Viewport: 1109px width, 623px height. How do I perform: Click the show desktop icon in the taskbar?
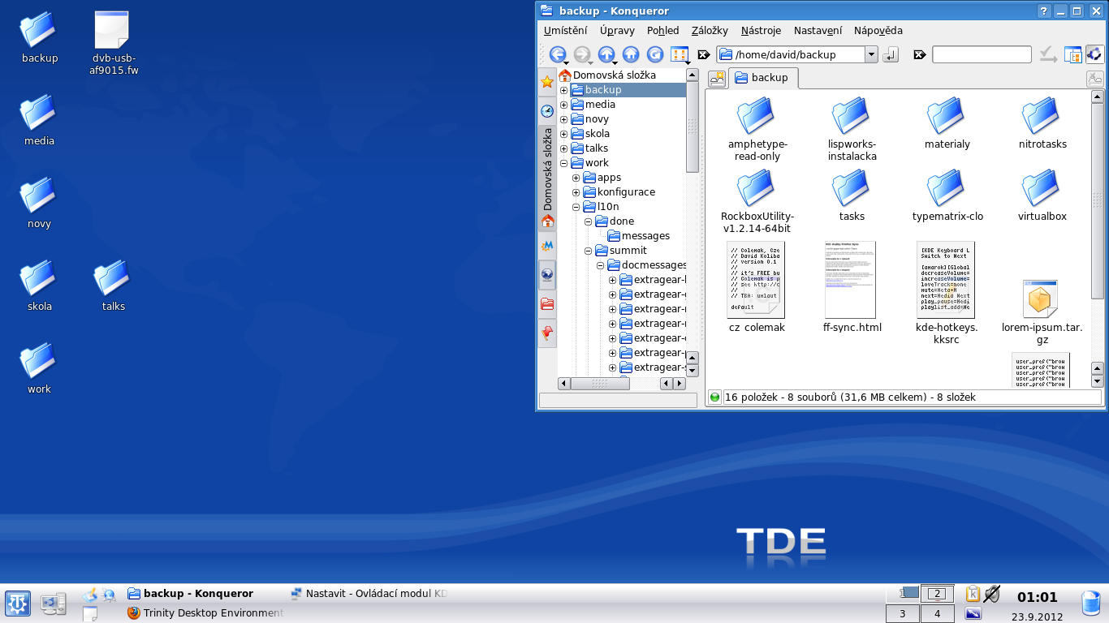[x=54, y=604]
